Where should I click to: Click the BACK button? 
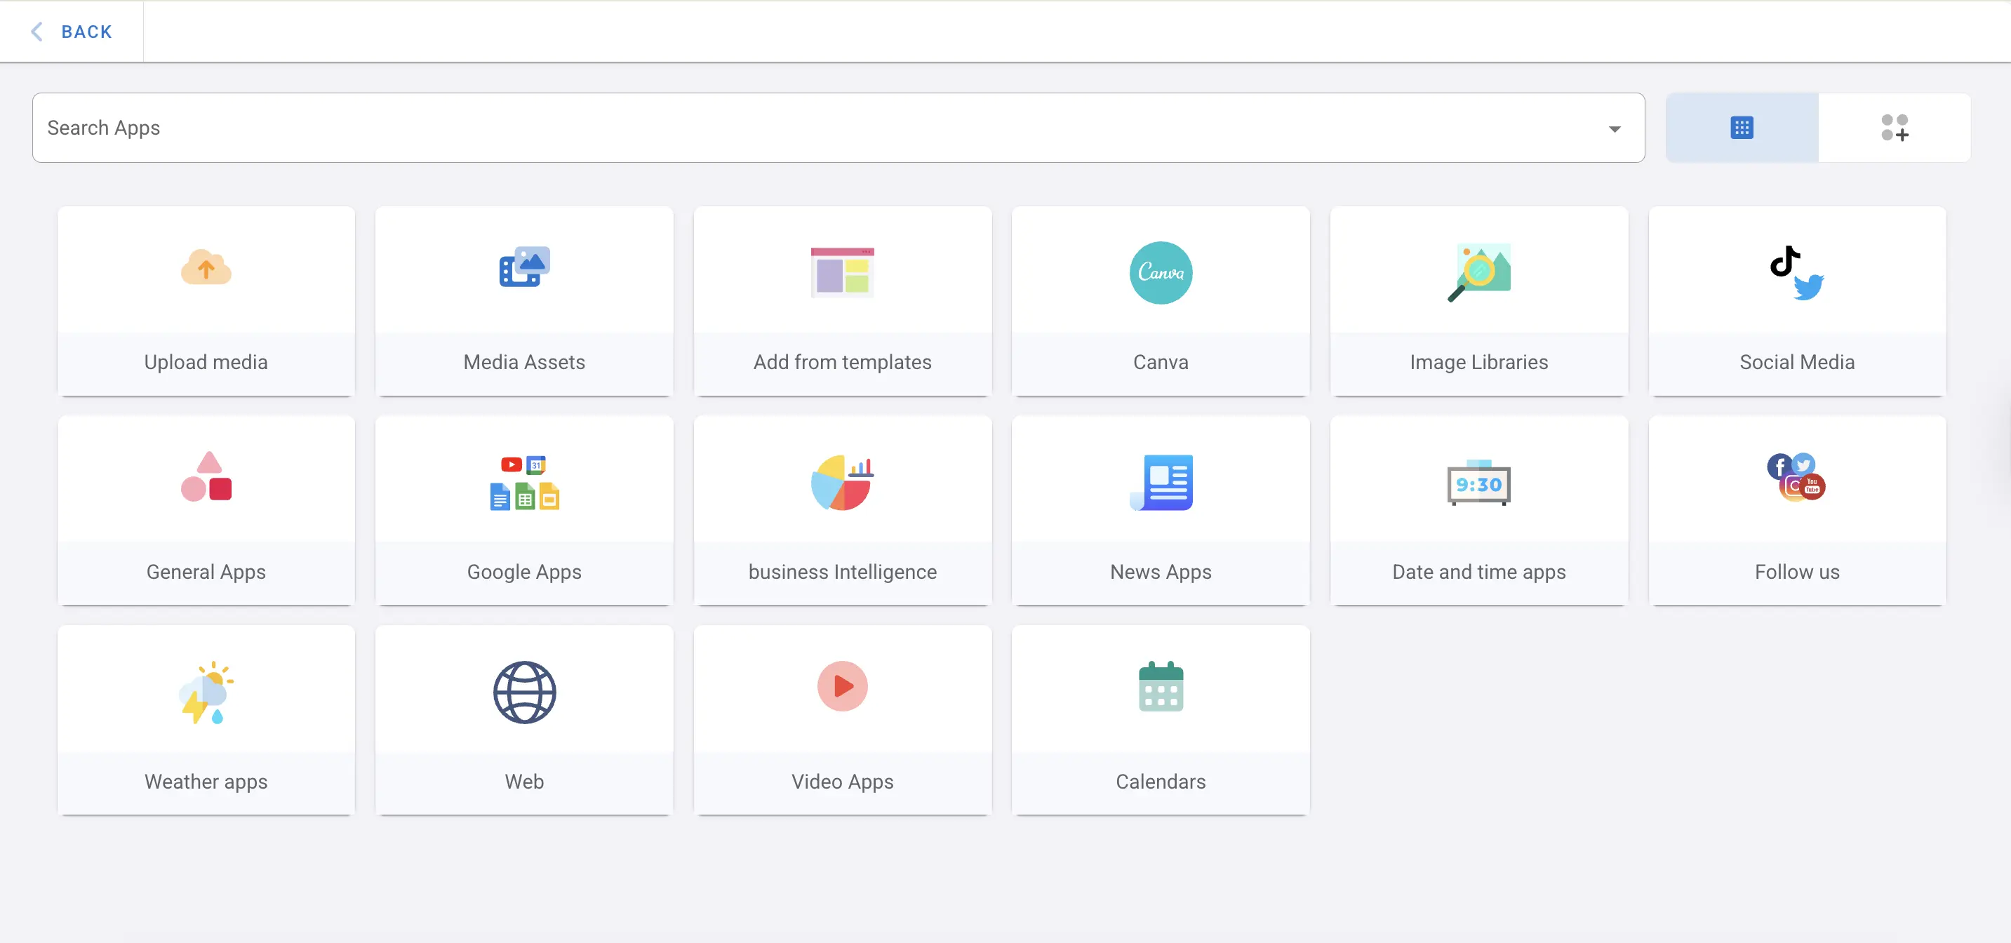(x=72, y=32)
